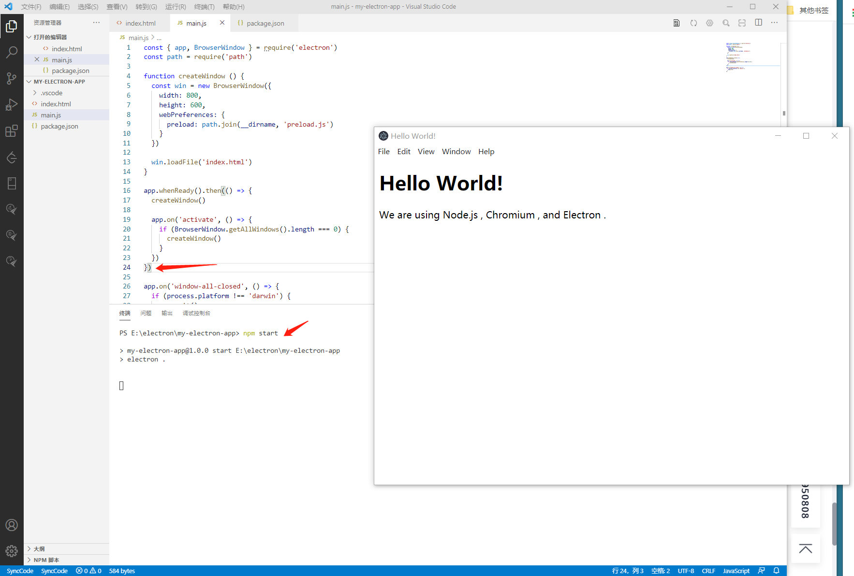Click the notifications bell in status bar
Viewport: 854px width, 576px height.
click(776, 571)
